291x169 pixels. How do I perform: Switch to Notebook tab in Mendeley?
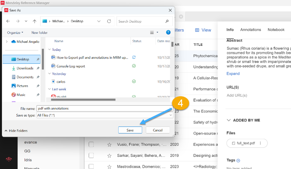(276, 30)
